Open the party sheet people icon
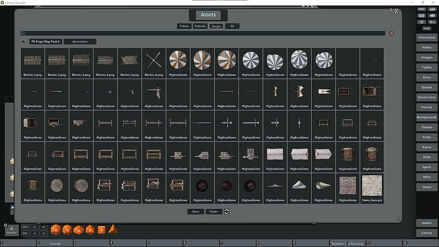The width and height of the screenshot is (439, 247). (432, 9)
